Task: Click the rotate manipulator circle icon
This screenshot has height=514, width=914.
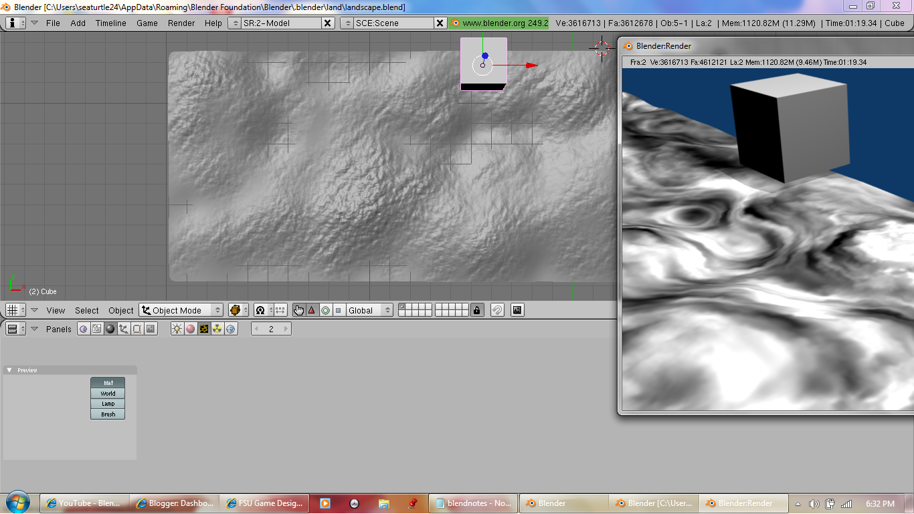Action: (325, 310)
